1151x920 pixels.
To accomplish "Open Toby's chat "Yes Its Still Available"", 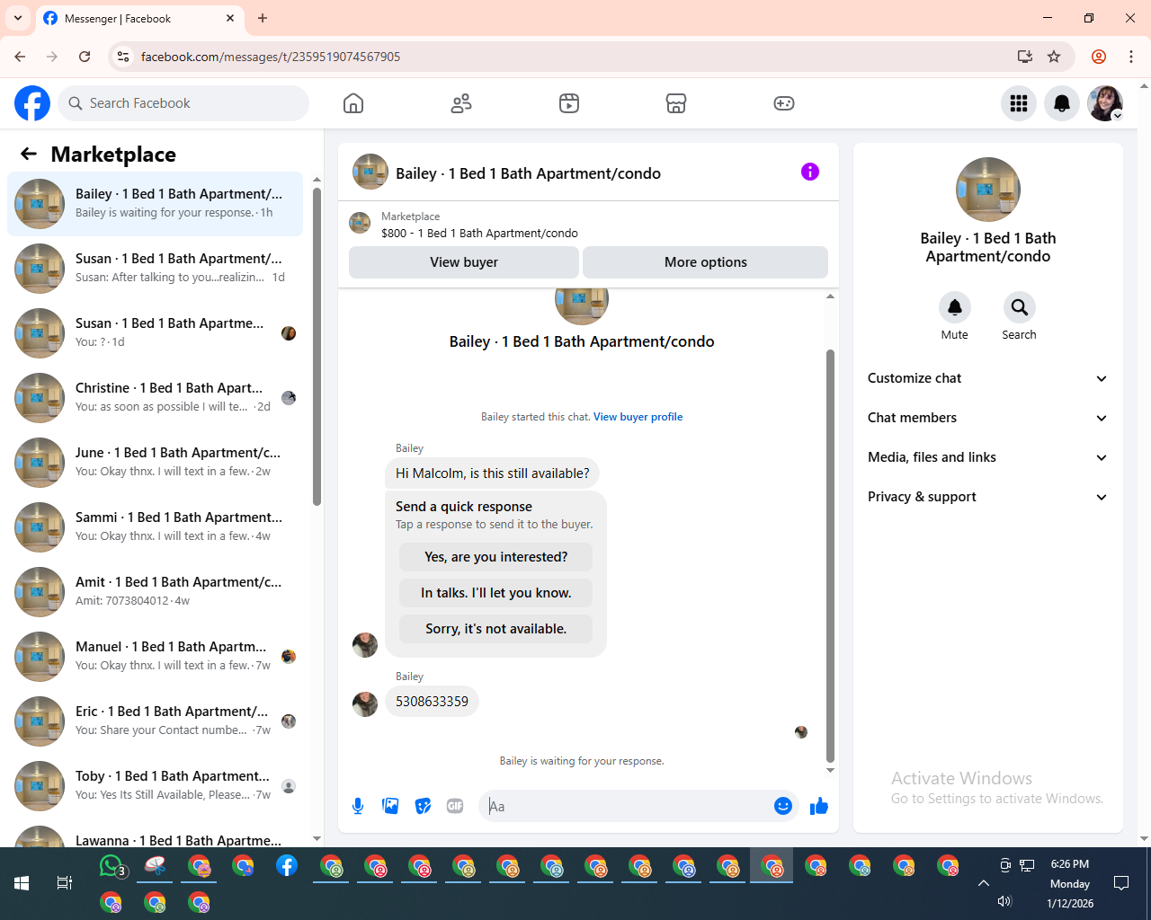I will (156, 786).
